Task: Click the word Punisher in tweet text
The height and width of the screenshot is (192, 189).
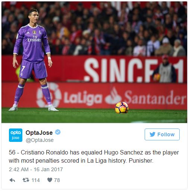Action: click(x=141, y=161)
